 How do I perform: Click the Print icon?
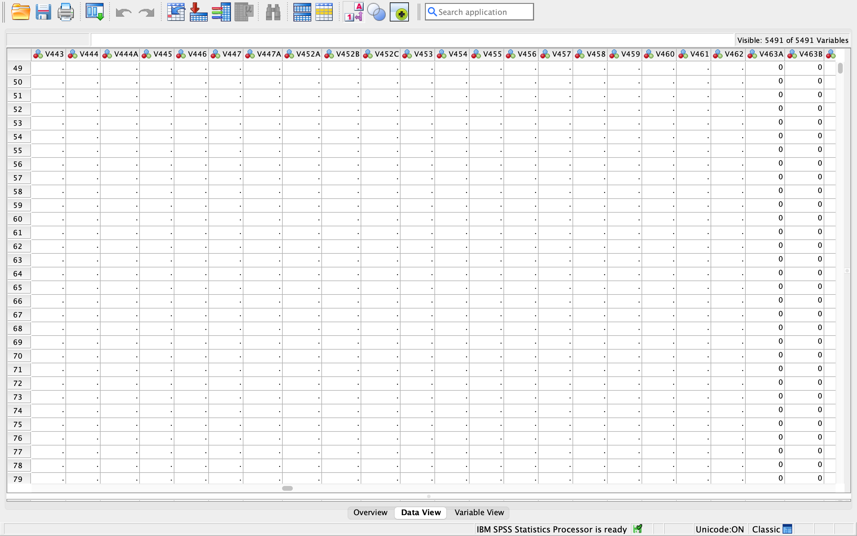coord(65,12)
